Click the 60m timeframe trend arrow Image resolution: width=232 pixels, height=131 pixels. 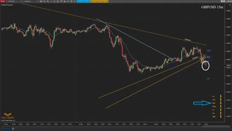221,103
